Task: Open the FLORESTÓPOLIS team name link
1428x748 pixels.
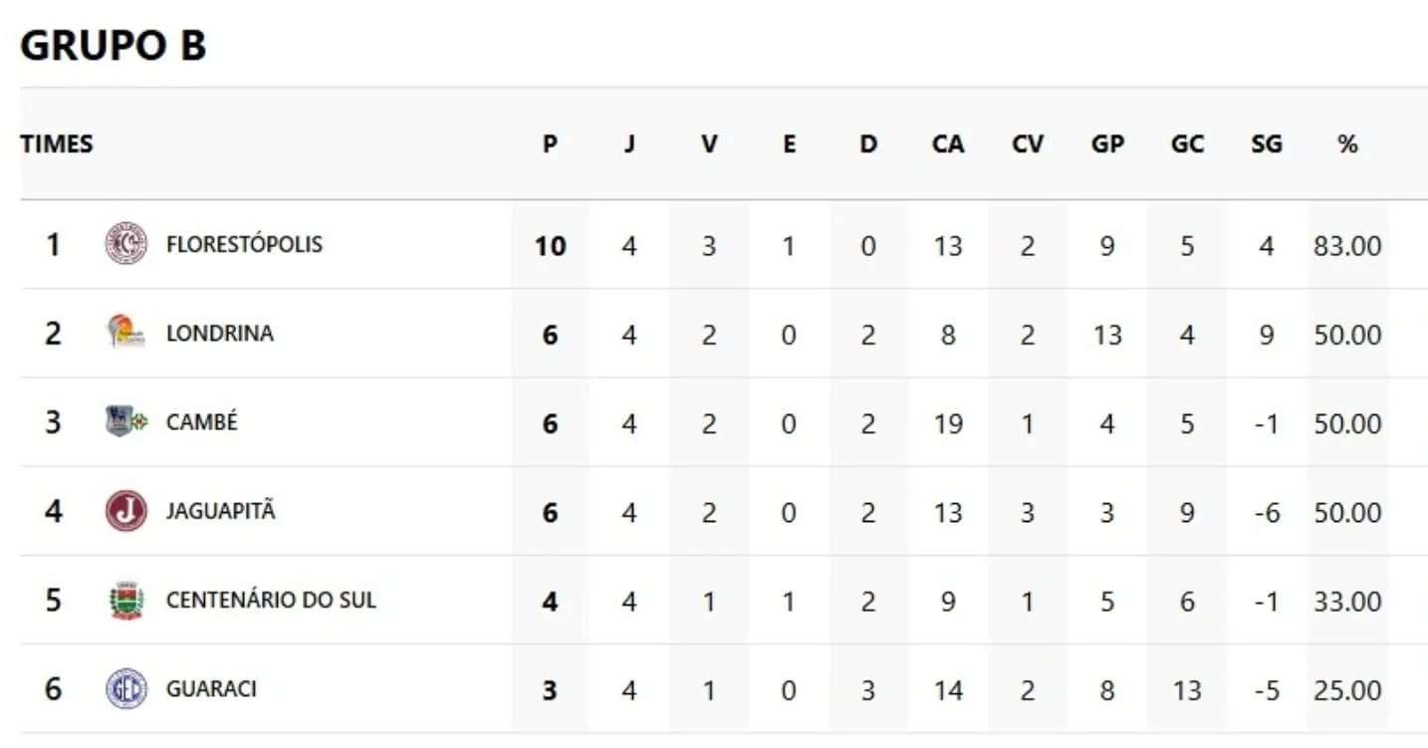Action: pos(244,244)
